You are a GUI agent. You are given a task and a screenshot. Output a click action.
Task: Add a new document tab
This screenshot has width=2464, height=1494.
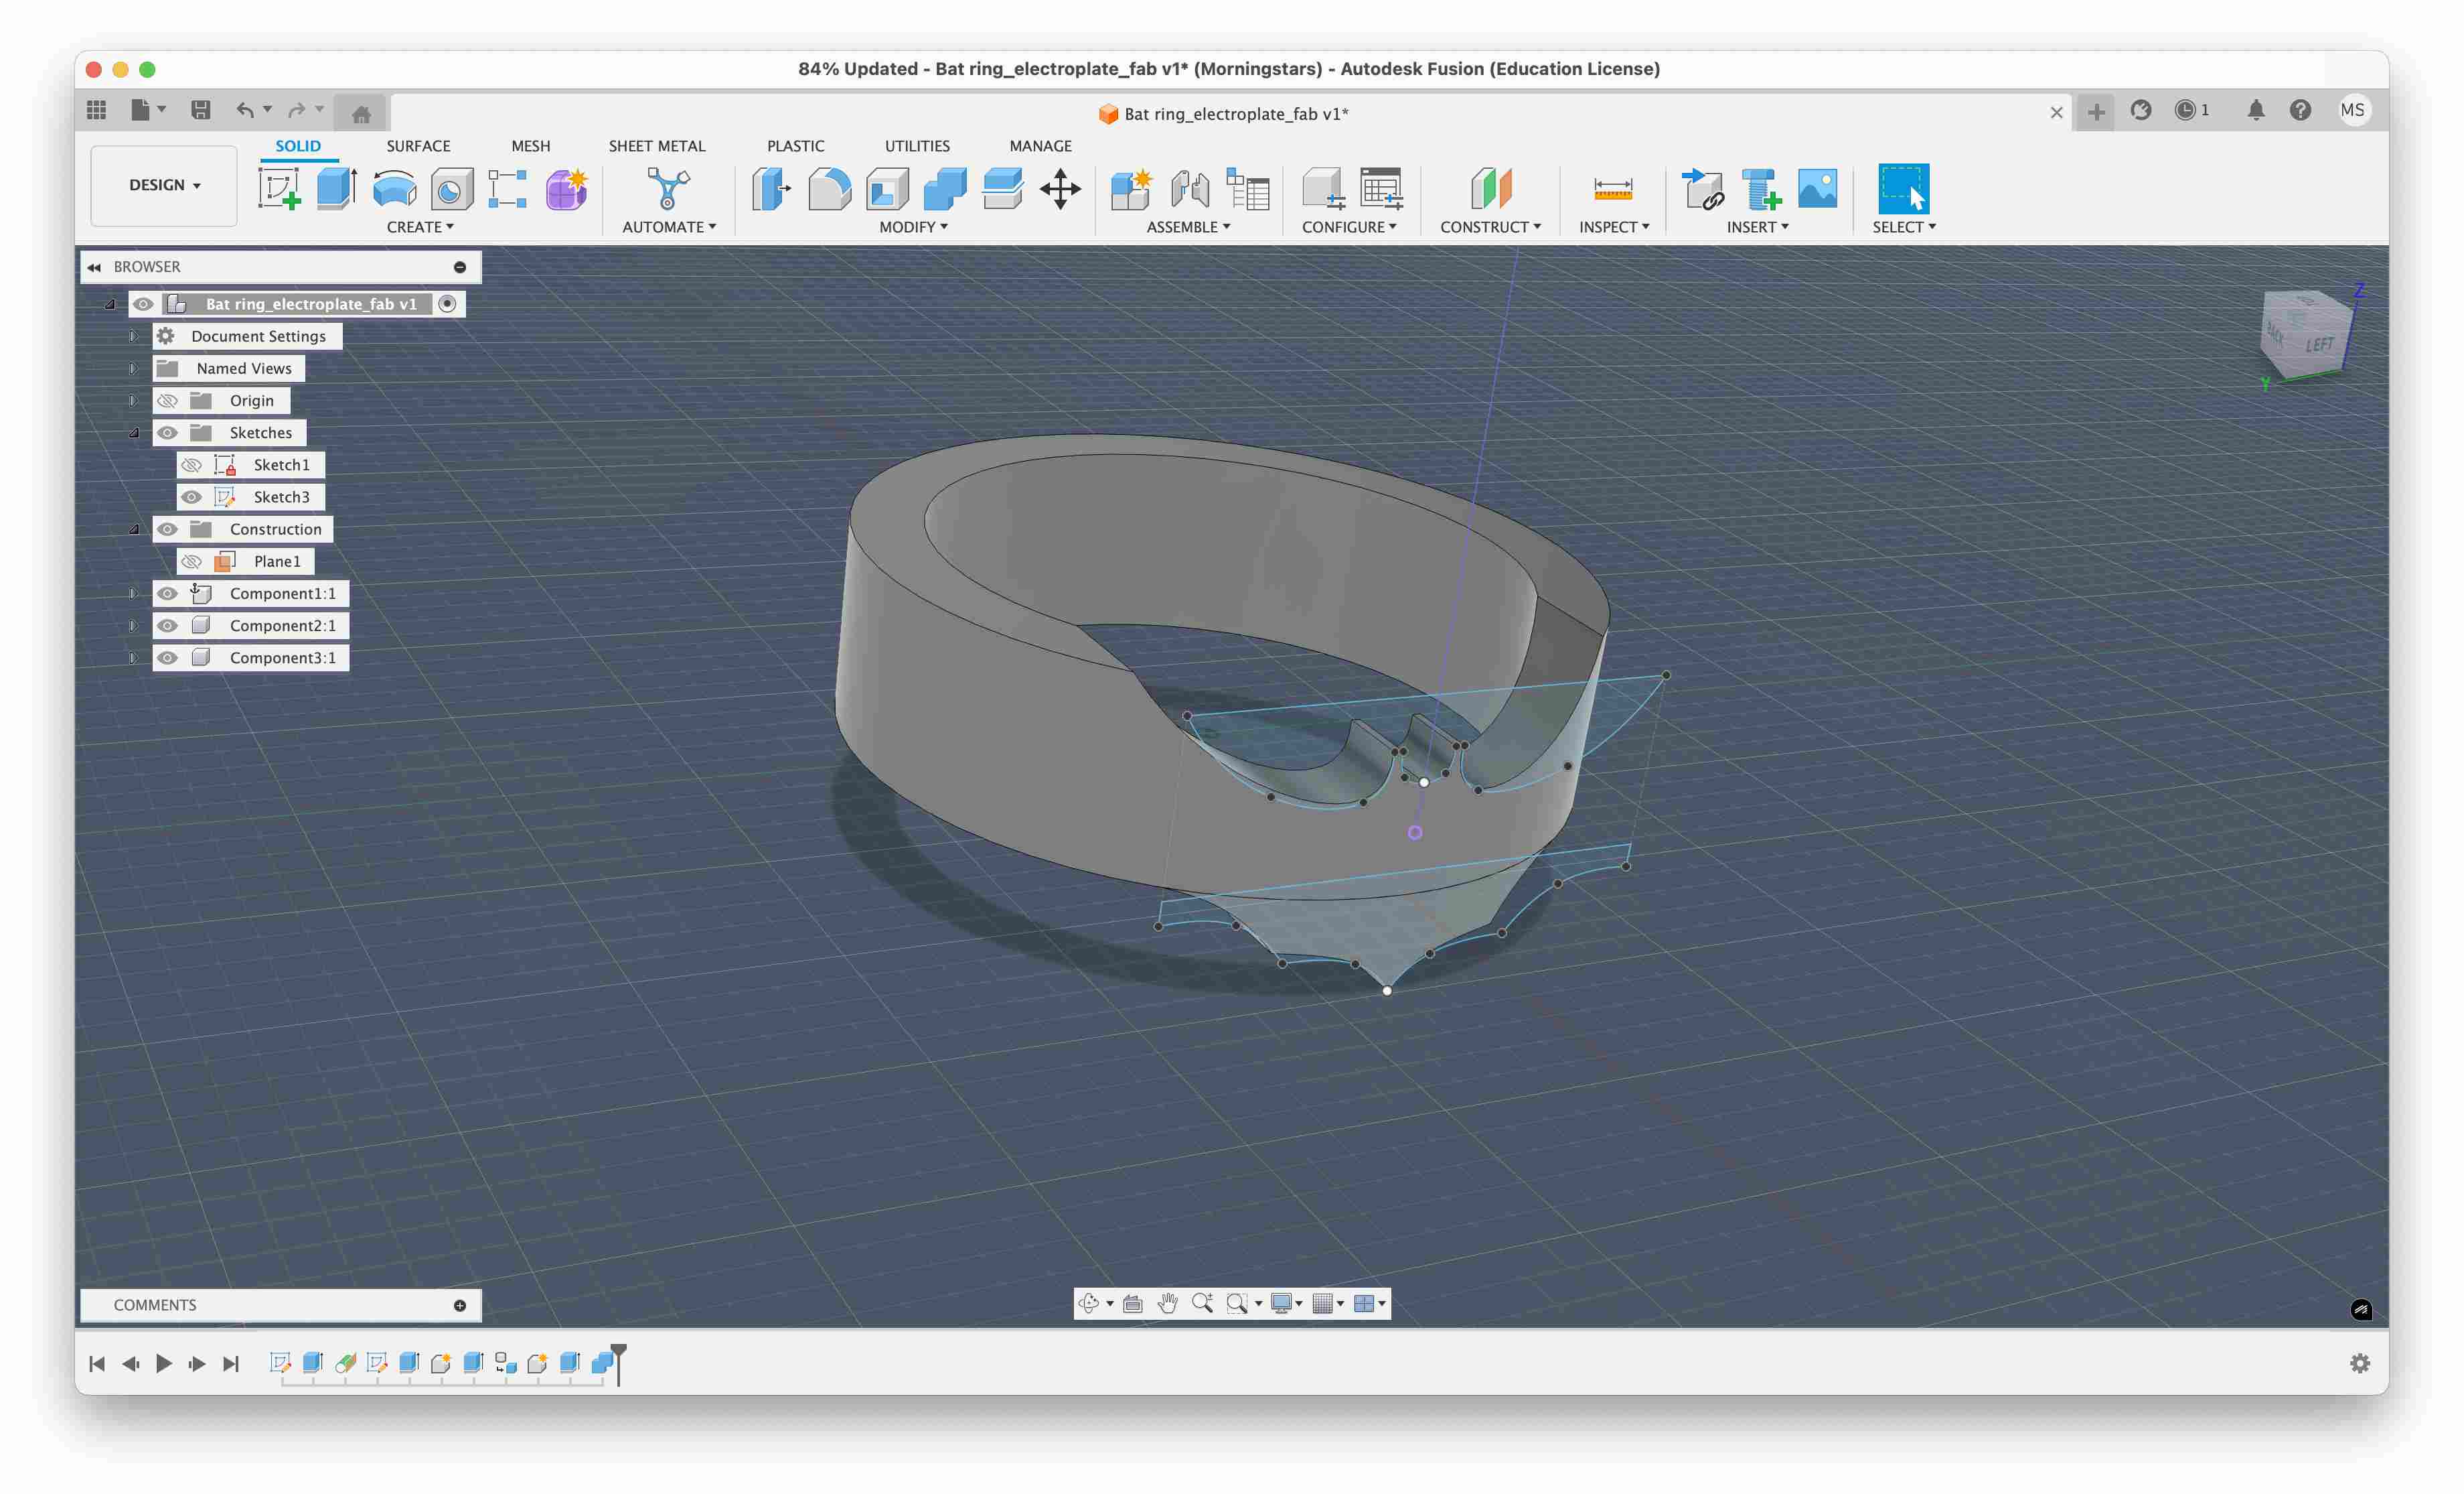(2096, 112)
